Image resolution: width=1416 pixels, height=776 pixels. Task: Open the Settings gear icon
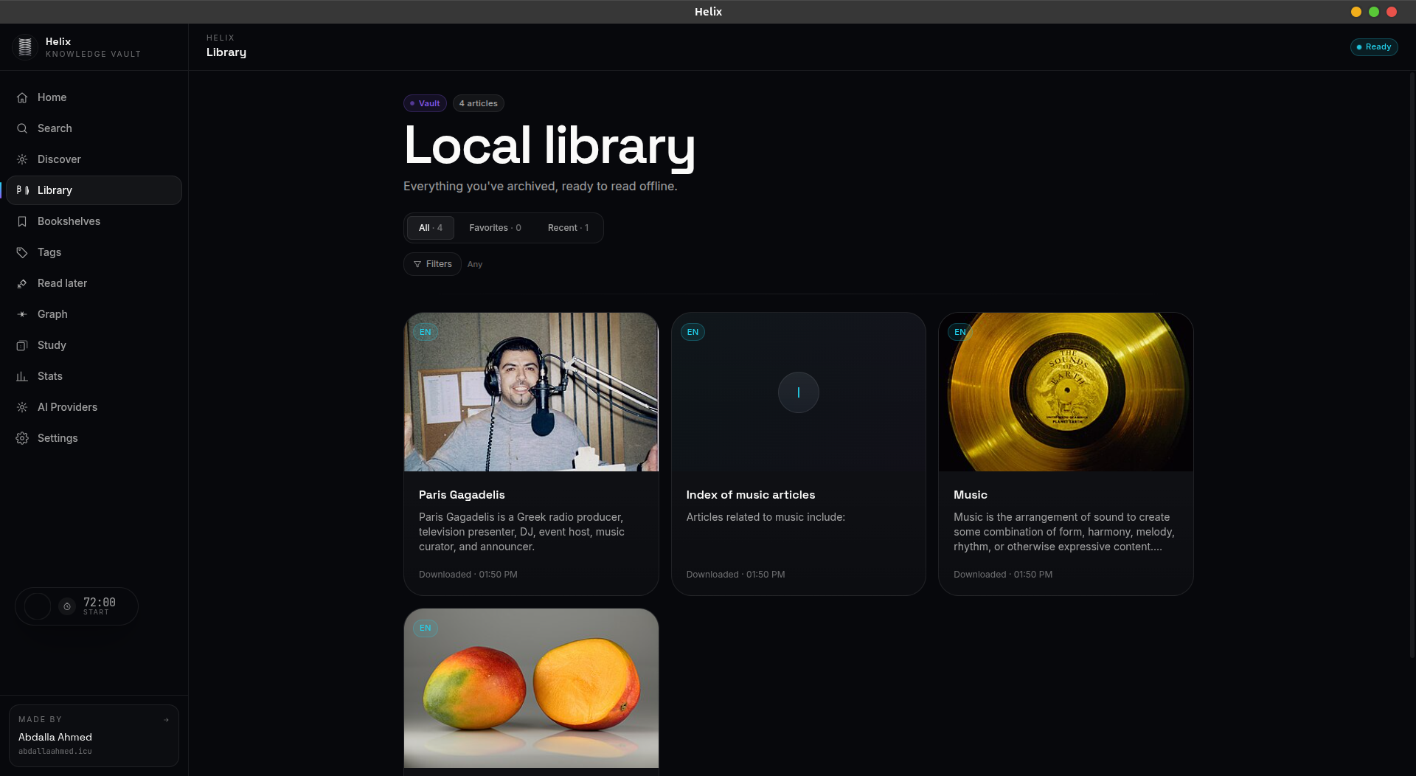coord(22,438)
